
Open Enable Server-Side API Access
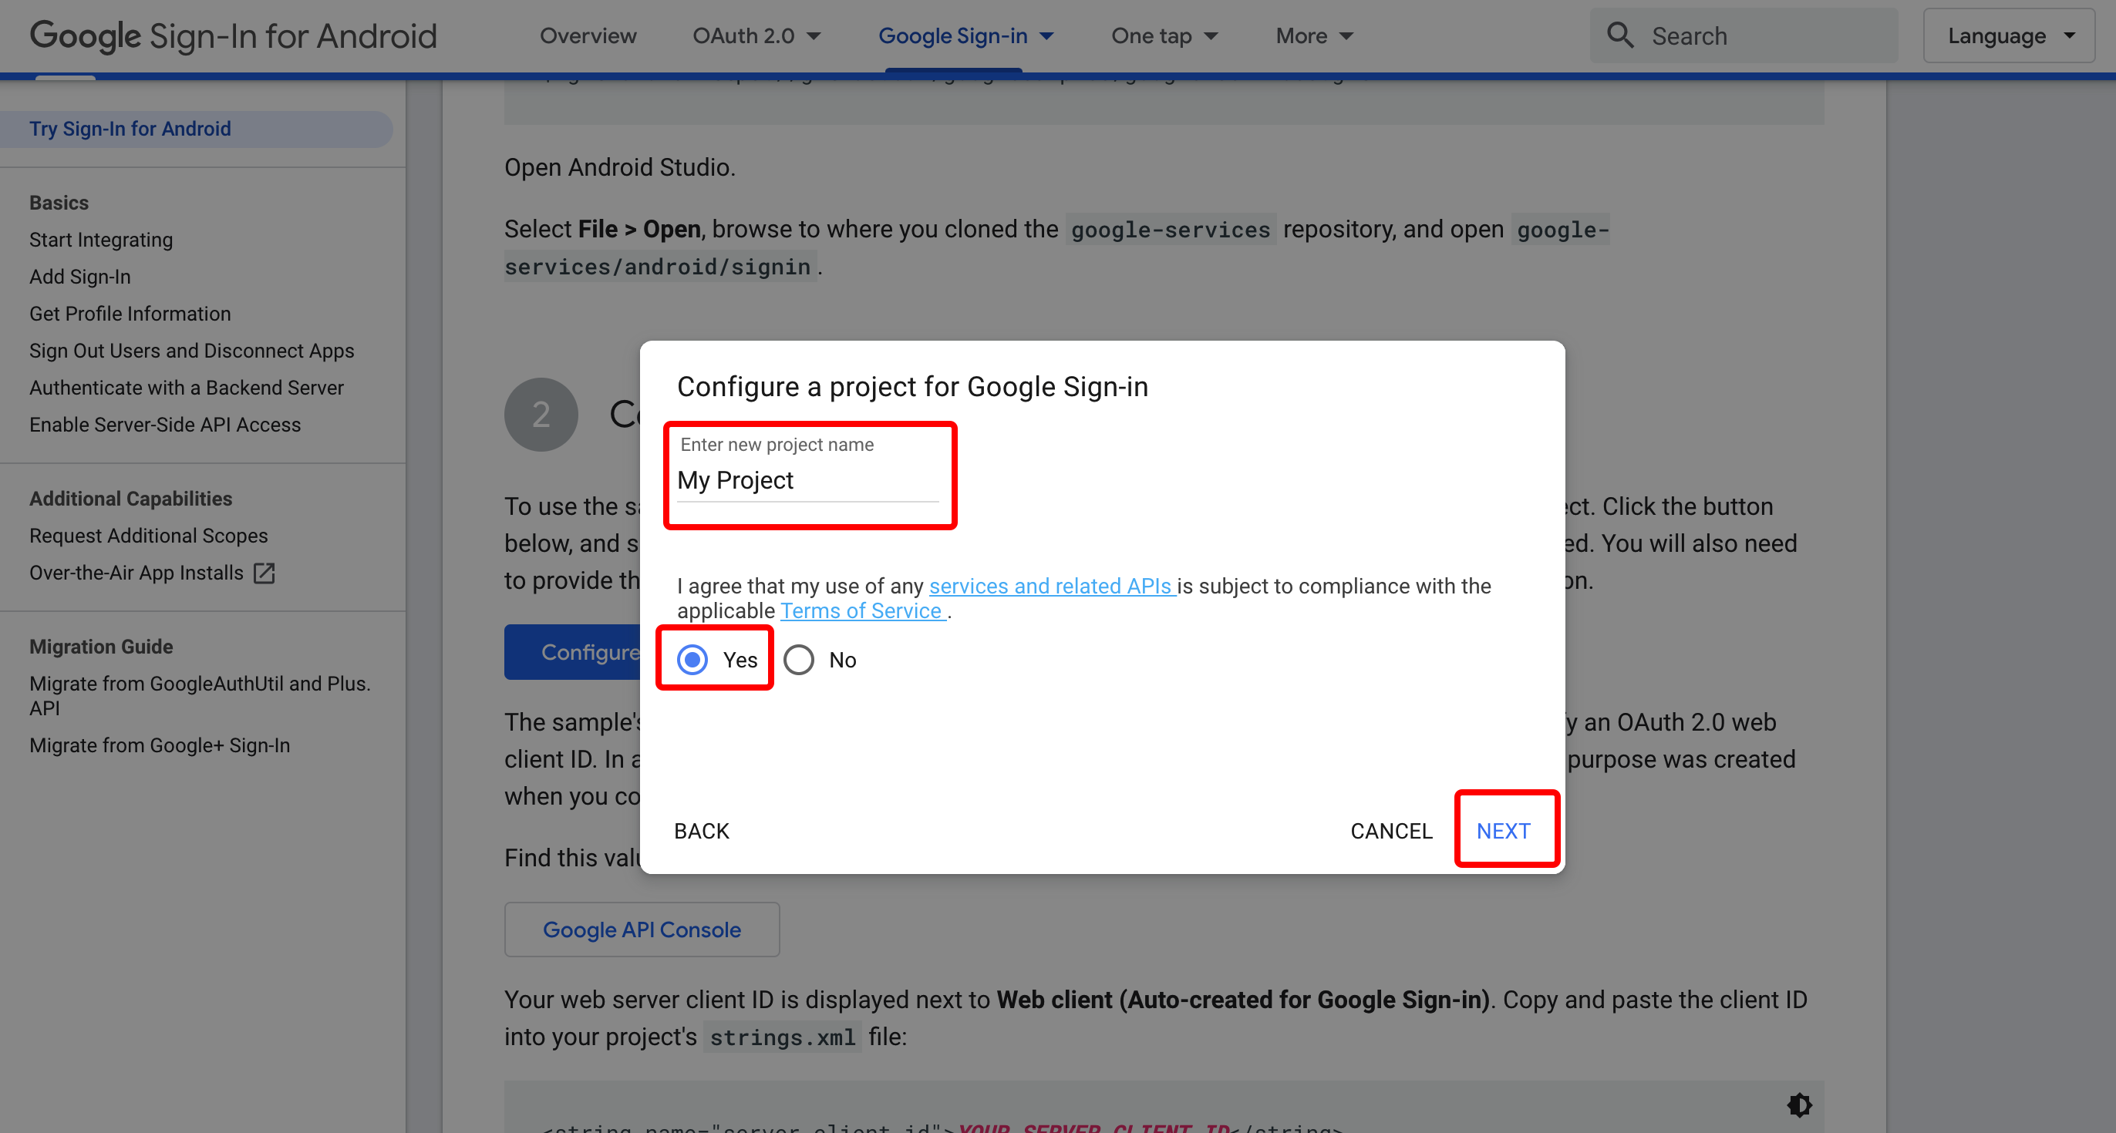[165, 425]
